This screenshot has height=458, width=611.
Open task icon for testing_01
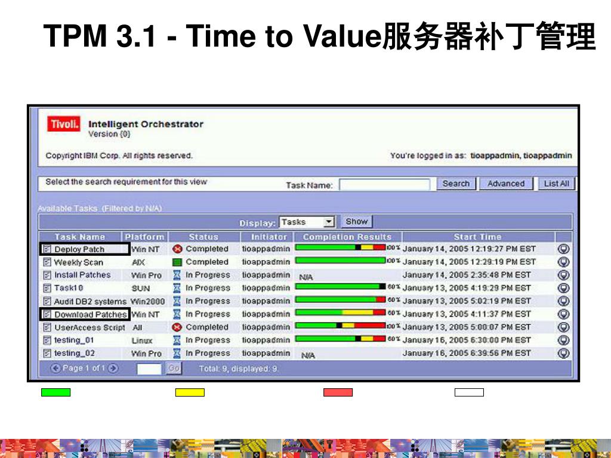pyautogui.click(x=47, y=341)
